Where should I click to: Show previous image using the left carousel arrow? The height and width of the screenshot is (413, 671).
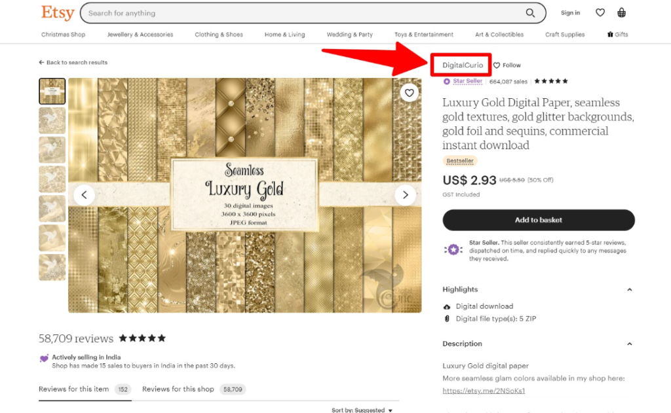click(84, 194)
